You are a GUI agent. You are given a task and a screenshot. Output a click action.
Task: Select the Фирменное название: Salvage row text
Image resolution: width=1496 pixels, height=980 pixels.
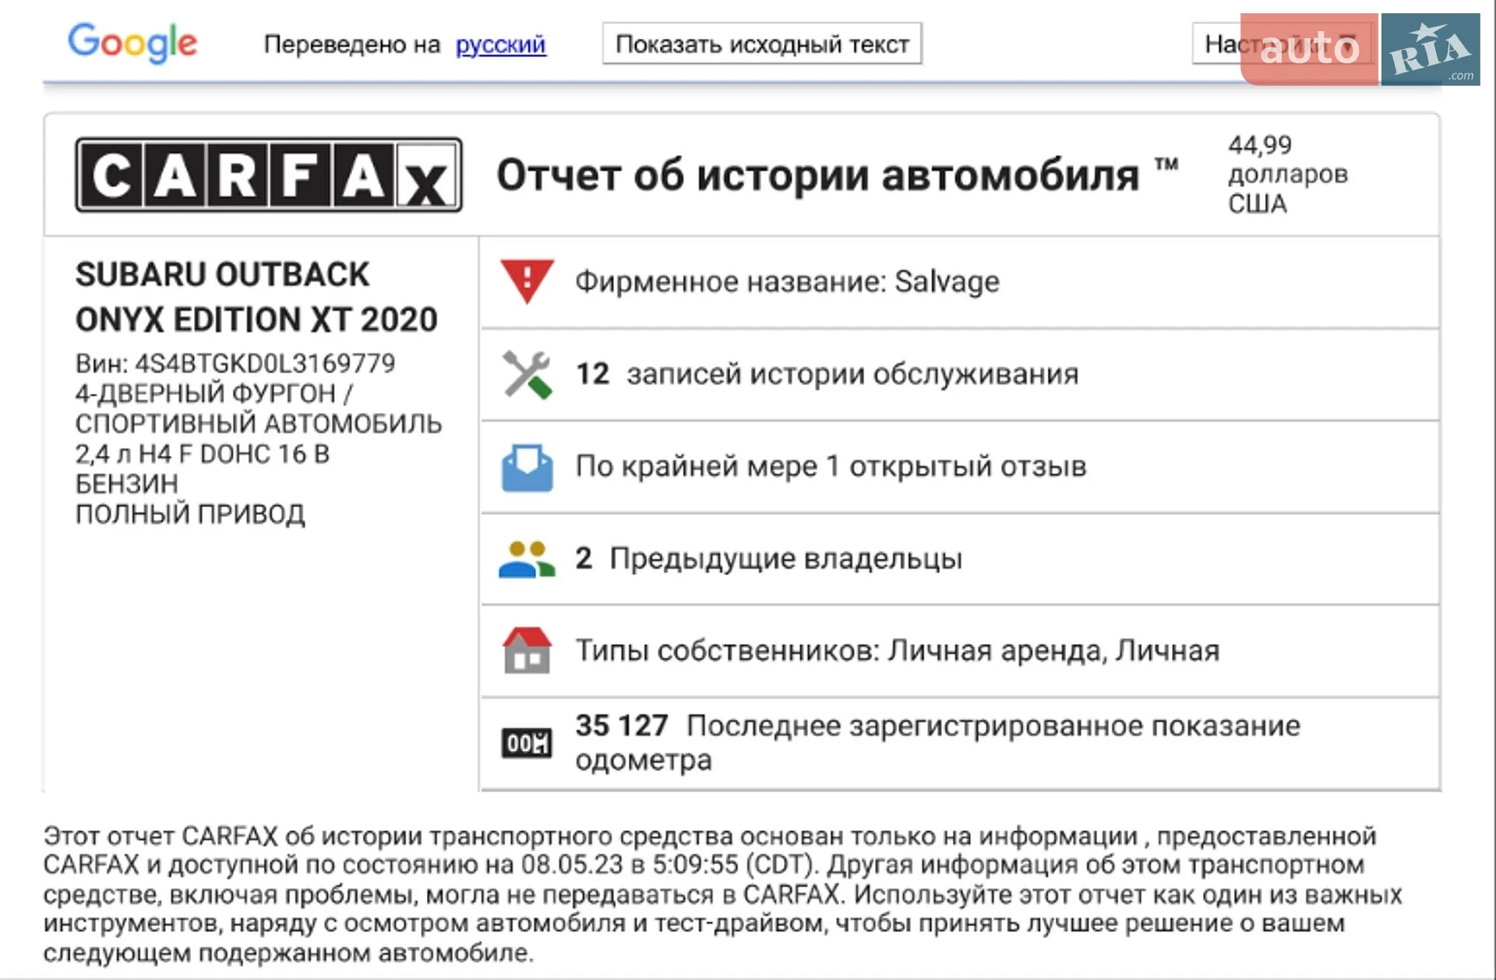click(x=787, y=281)
